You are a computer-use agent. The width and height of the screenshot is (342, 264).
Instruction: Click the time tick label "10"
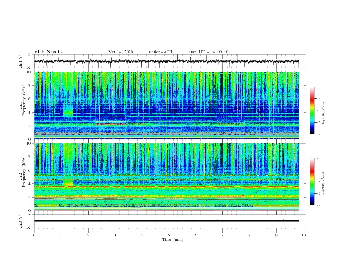pos(304,235)
